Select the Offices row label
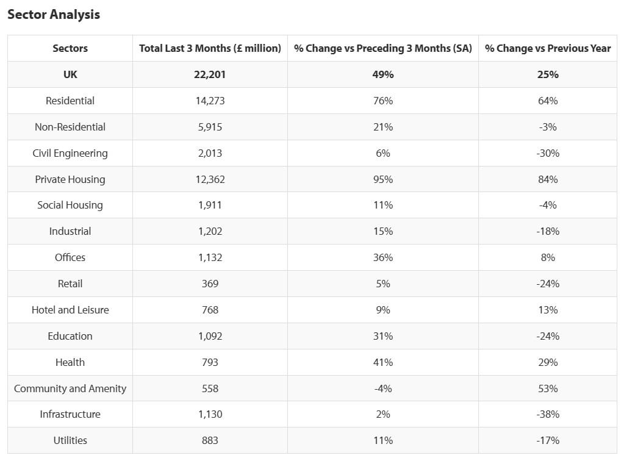Screen dimensions: 621x458 pyautogui.click(x=70, y=257)
